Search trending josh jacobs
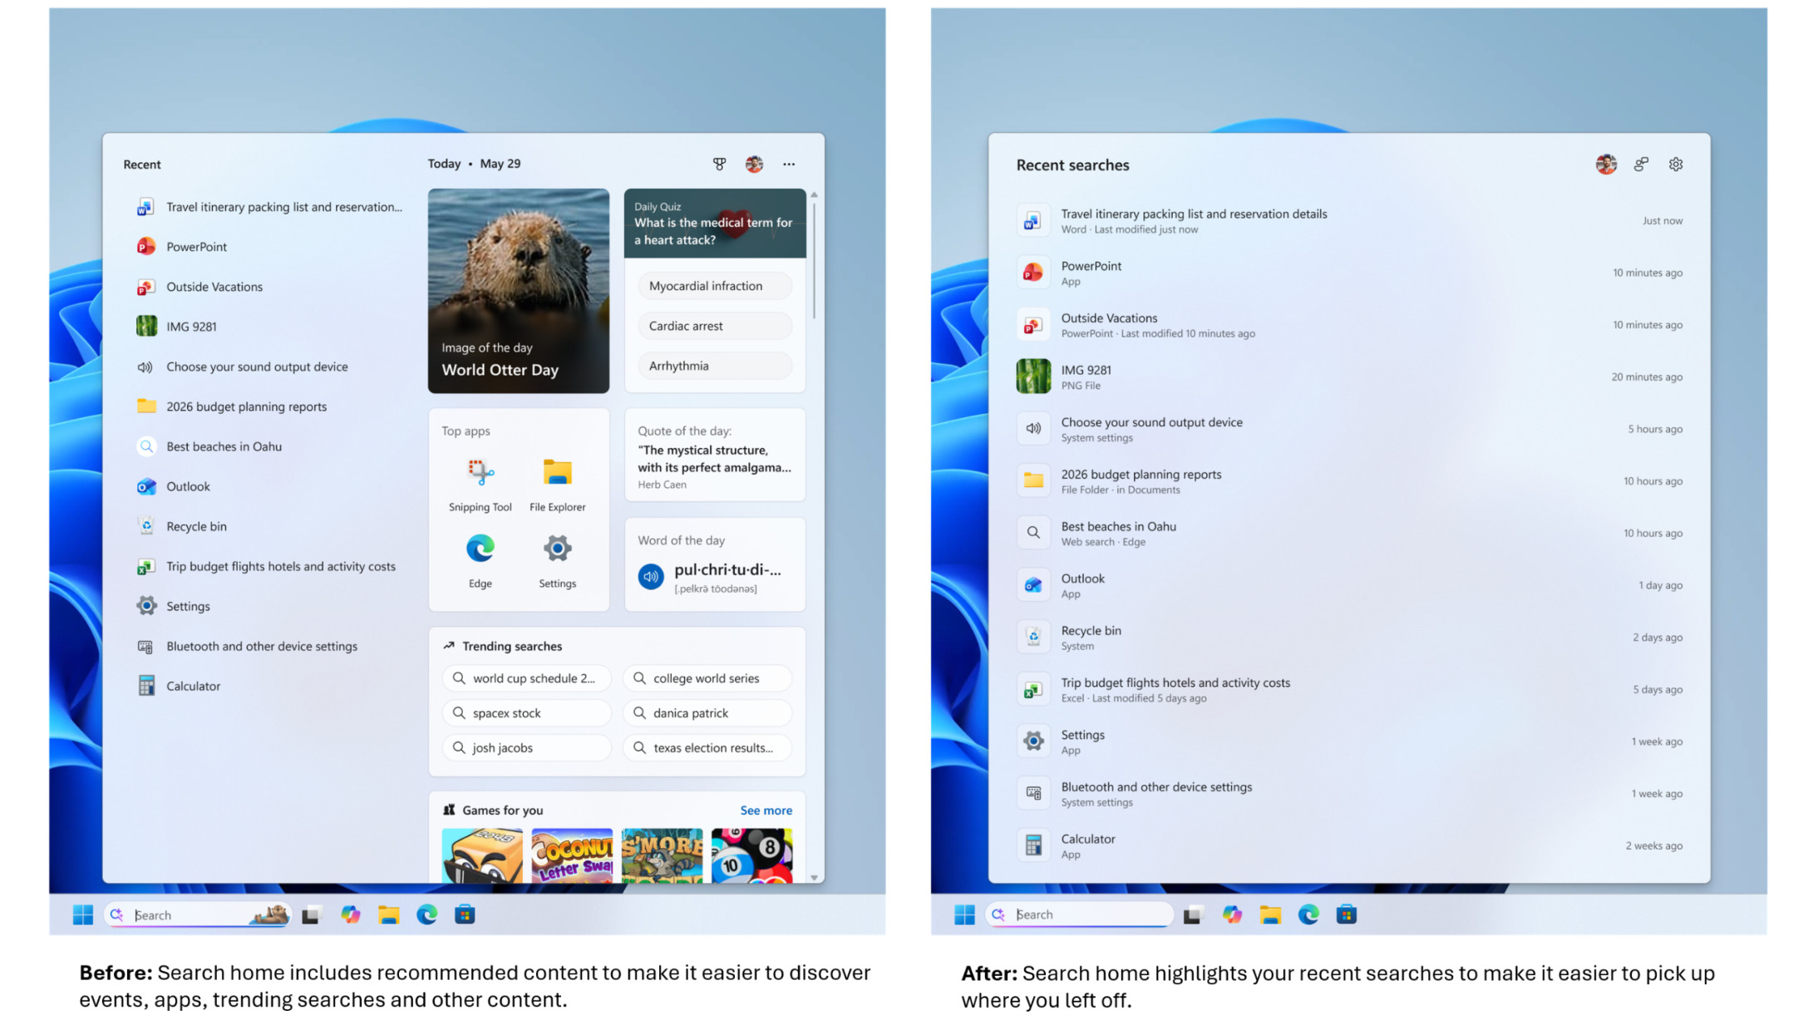This screenshot has width=1813, height=1020. pyautogui.click(x=526, y=748)
